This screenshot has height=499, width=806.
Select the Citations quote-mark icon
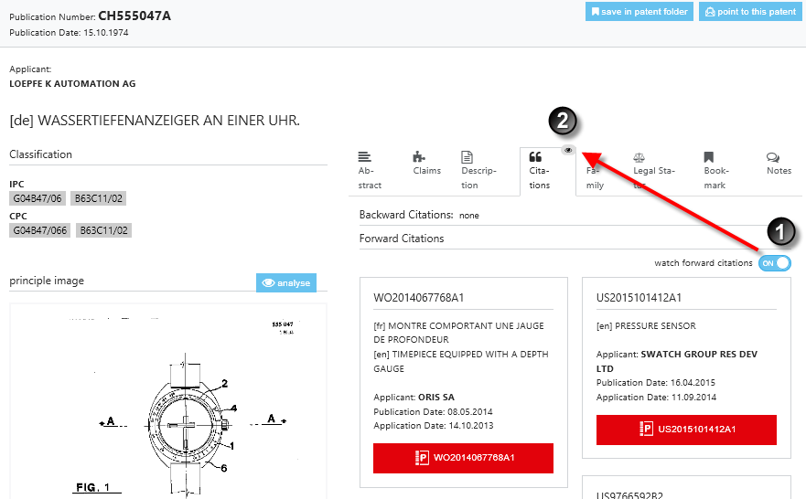pos(535,157)
